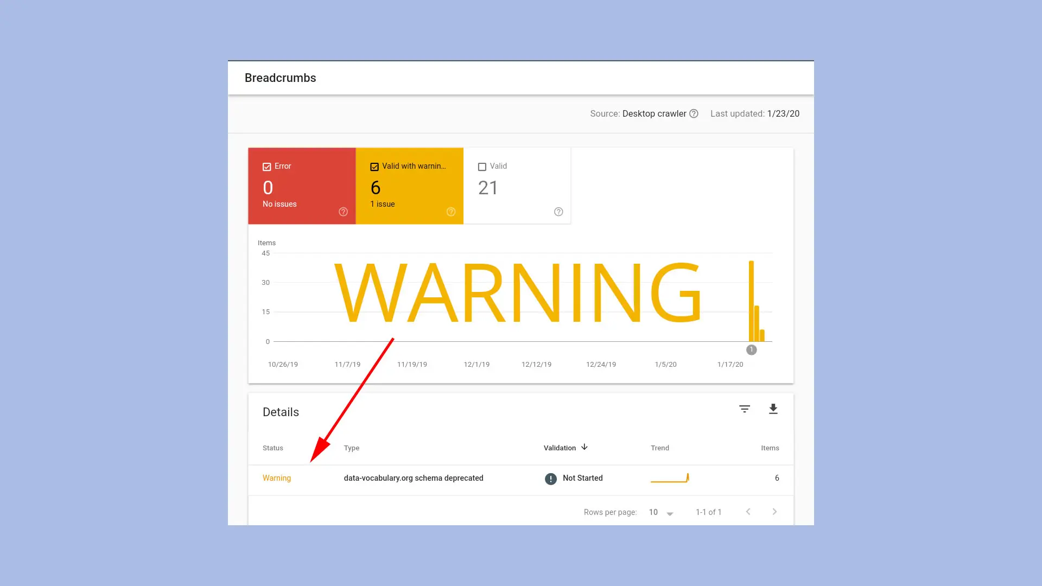This screenshot has width=1042, height=586.
Task: Click help icon on warnings card
Action: [451, 212]
